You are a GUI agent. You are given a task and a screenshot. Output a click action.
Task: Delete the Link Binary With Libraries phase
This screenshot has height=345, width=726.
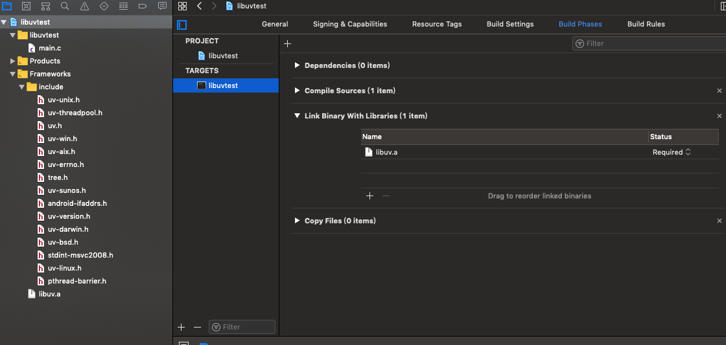click(719, 116)
